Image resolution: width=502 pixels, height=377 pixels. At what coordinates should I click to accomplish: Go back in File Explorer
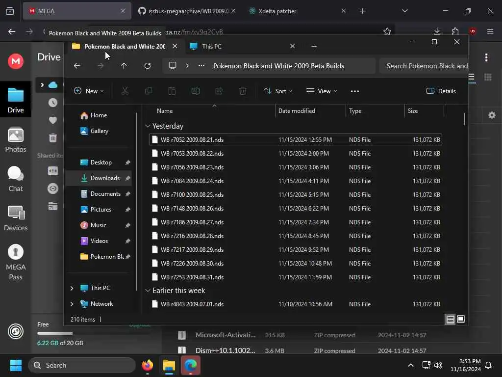(77, 66)
